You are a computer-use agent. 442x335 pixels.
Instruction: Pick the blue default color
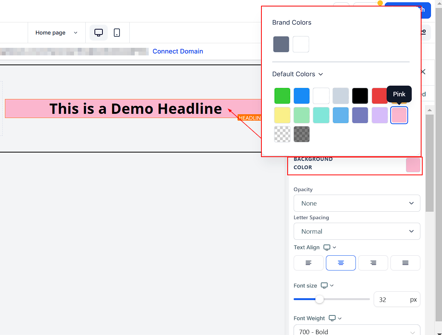click(x=302, y=96)
